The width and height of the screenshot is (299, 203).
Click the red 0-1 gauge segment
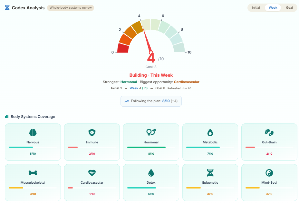coord(123,48)
